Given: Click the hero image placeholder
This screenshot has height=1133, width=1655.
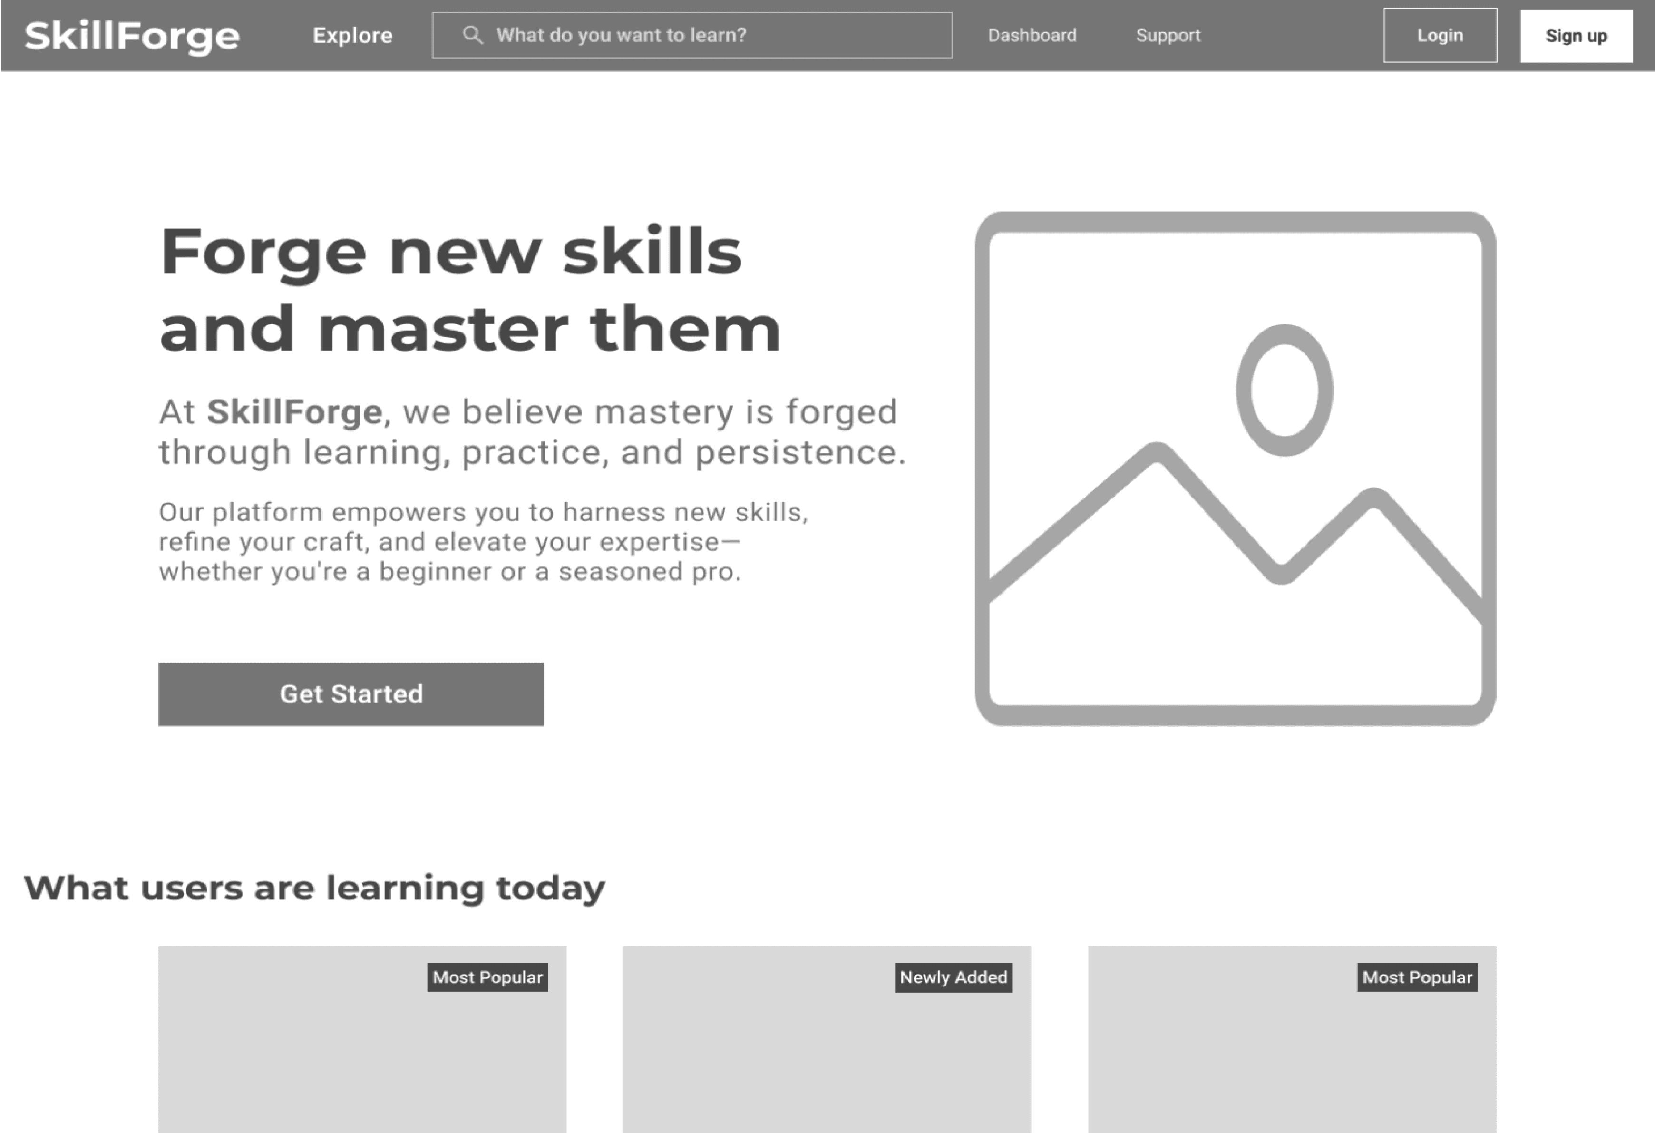Looking at the screenshot, I should pyautogui.click(x=1235, y=469).
